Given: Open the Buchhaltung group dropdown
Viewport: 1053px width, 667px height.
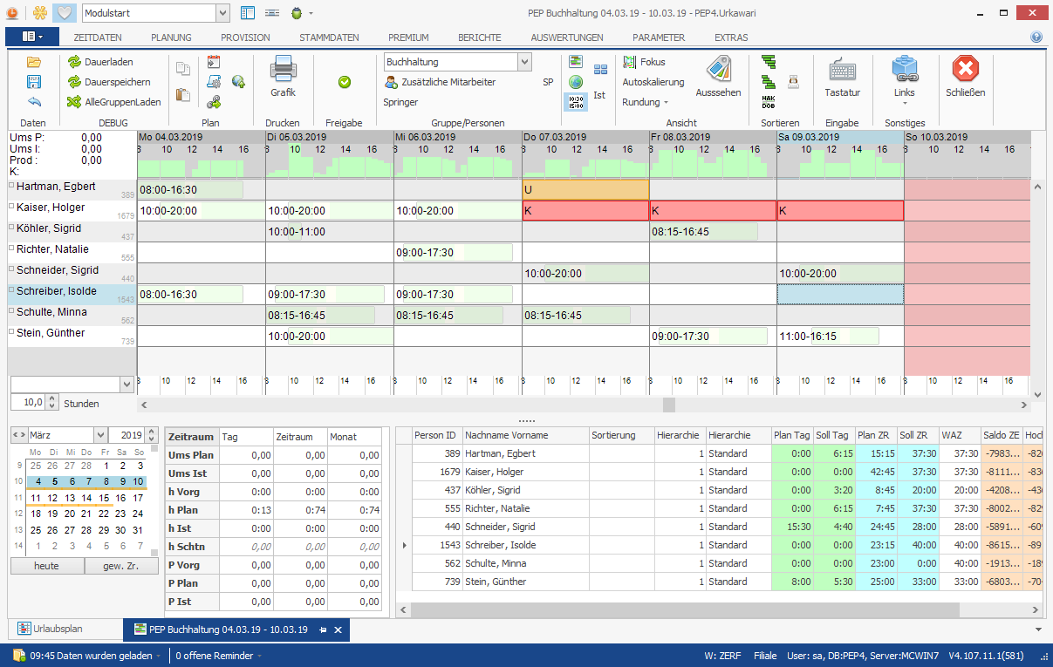Looking at the screenshot, I should coord(523,62).
